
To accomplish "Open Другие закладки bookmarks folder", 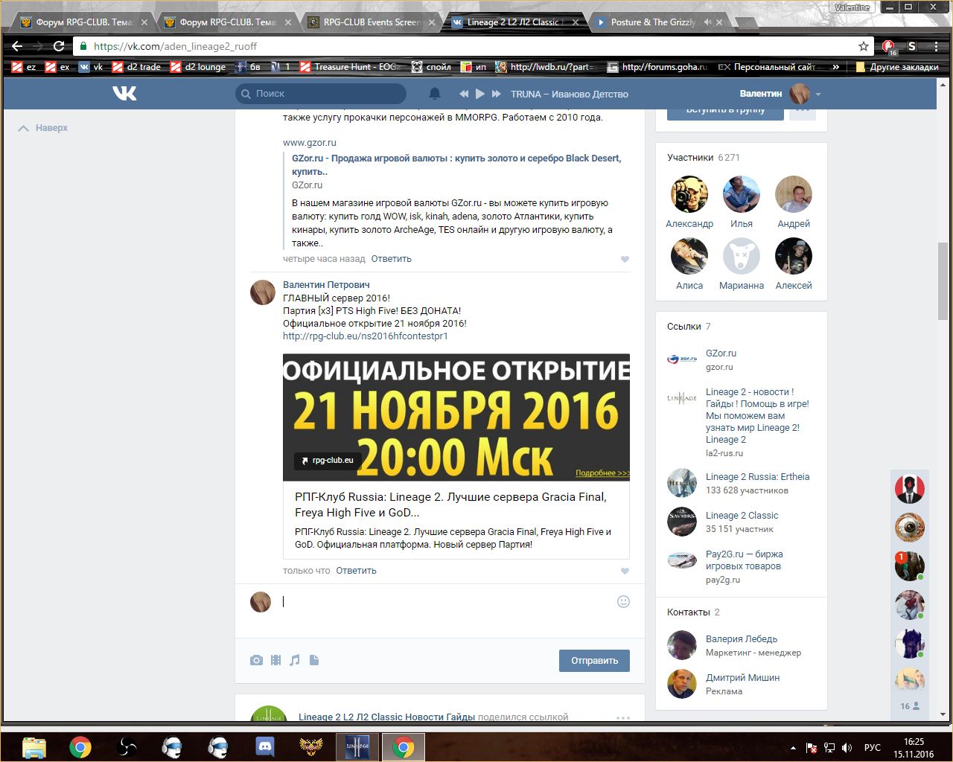I will tap(897, 67).
